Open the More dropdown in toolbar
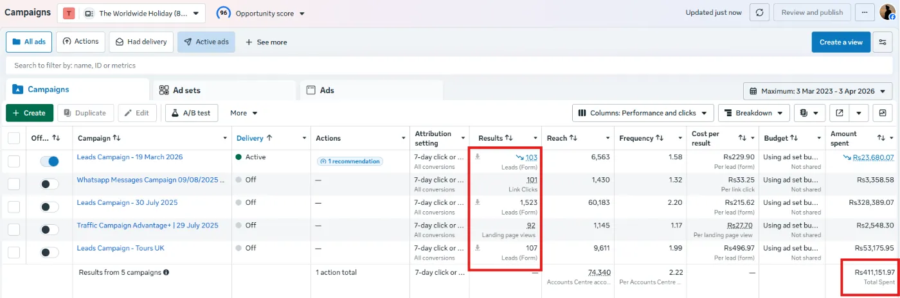This screenshot has height=298, width=900. coord(244,112)
